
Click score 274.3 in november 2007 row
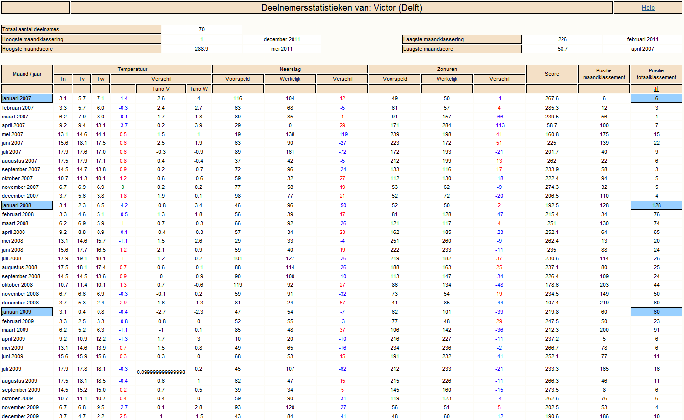point(552,187)
